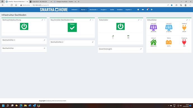The height and width of the screenshot is (108, 193).
Task: Toggle the Weihnachtsbeleuchtung power button
Action: (x=24, y=26)
